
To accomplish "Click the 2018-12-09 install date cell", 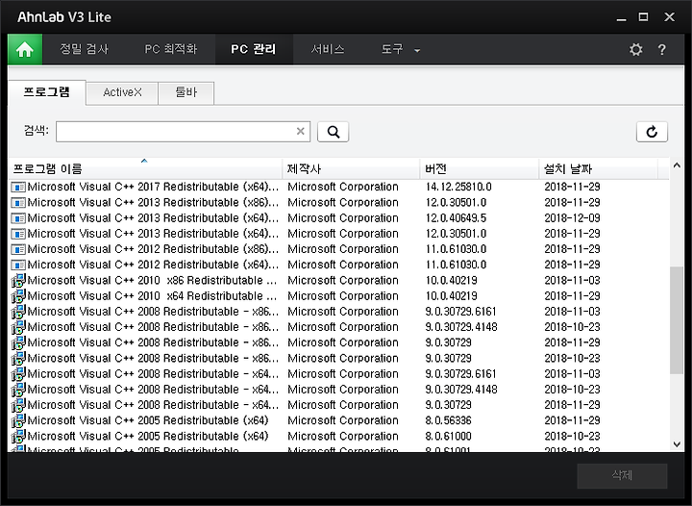I will (x=572, y=218).
